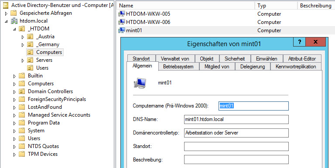
Task: Click the Computername (Prä-Windows 2000) field
Action: click(253, 106)
